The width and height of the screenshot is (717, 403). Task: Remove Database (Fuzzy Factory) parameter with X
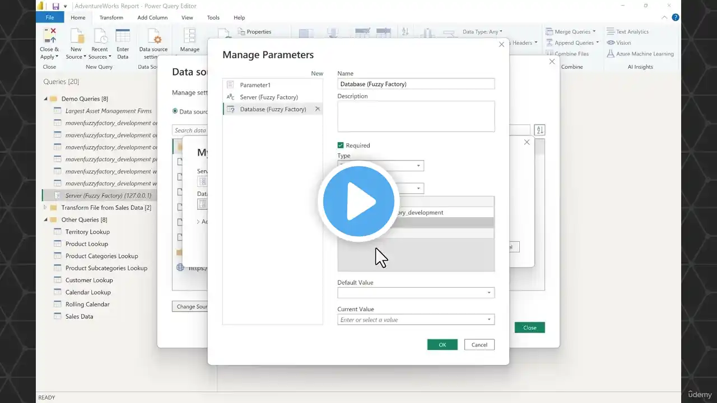[318, 109]
